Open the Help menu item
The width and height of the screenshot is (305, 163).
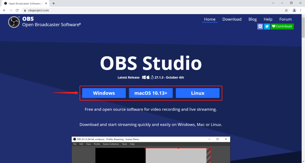pyautogui.click(x=268, y=19)
